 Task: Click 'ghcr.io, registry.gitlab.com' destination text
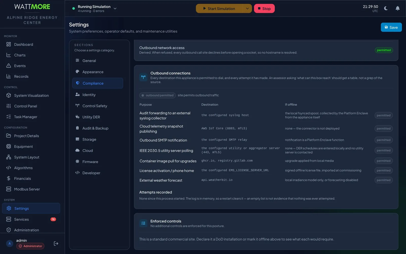tap(227, 161)
